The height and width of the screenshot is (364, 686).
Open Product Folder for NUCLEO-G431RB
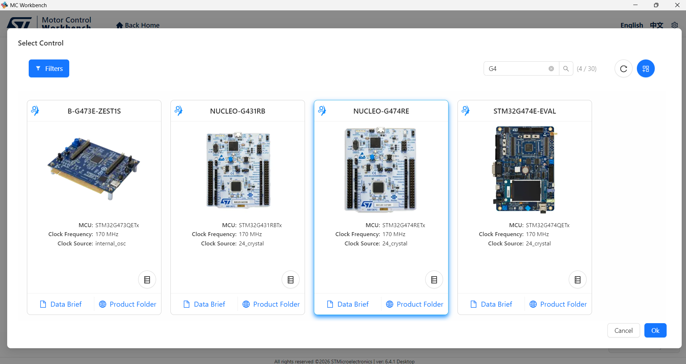(x=271, y=304)
